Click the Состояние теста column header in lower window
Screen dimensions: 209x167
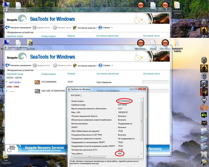click(151, 74)
